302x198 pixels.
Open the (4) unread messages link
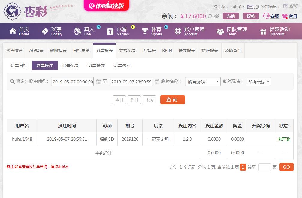(257, 7)
